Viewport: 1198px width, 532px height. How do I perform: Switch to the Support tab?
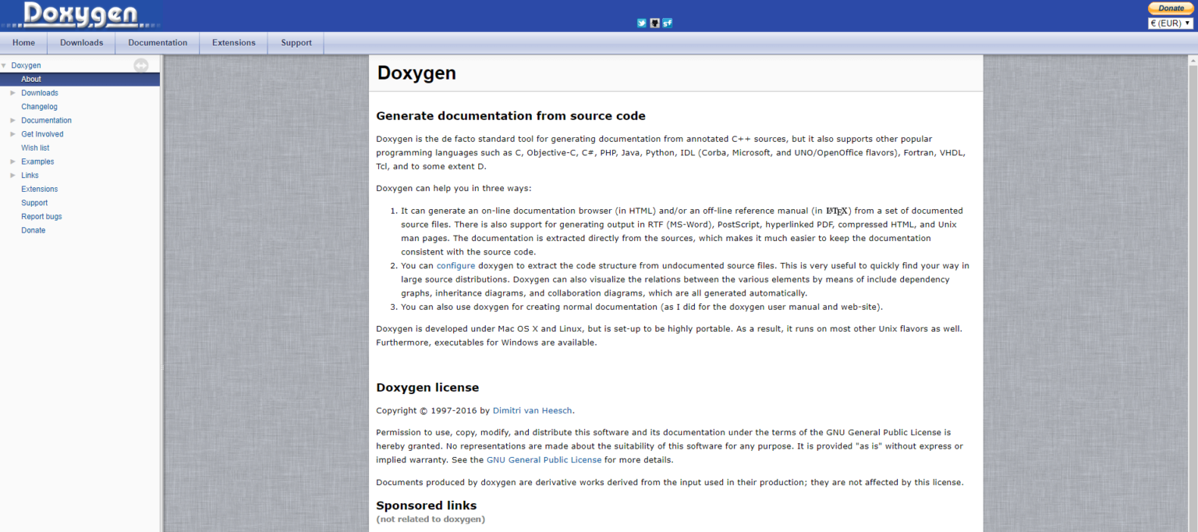point(295,43)
